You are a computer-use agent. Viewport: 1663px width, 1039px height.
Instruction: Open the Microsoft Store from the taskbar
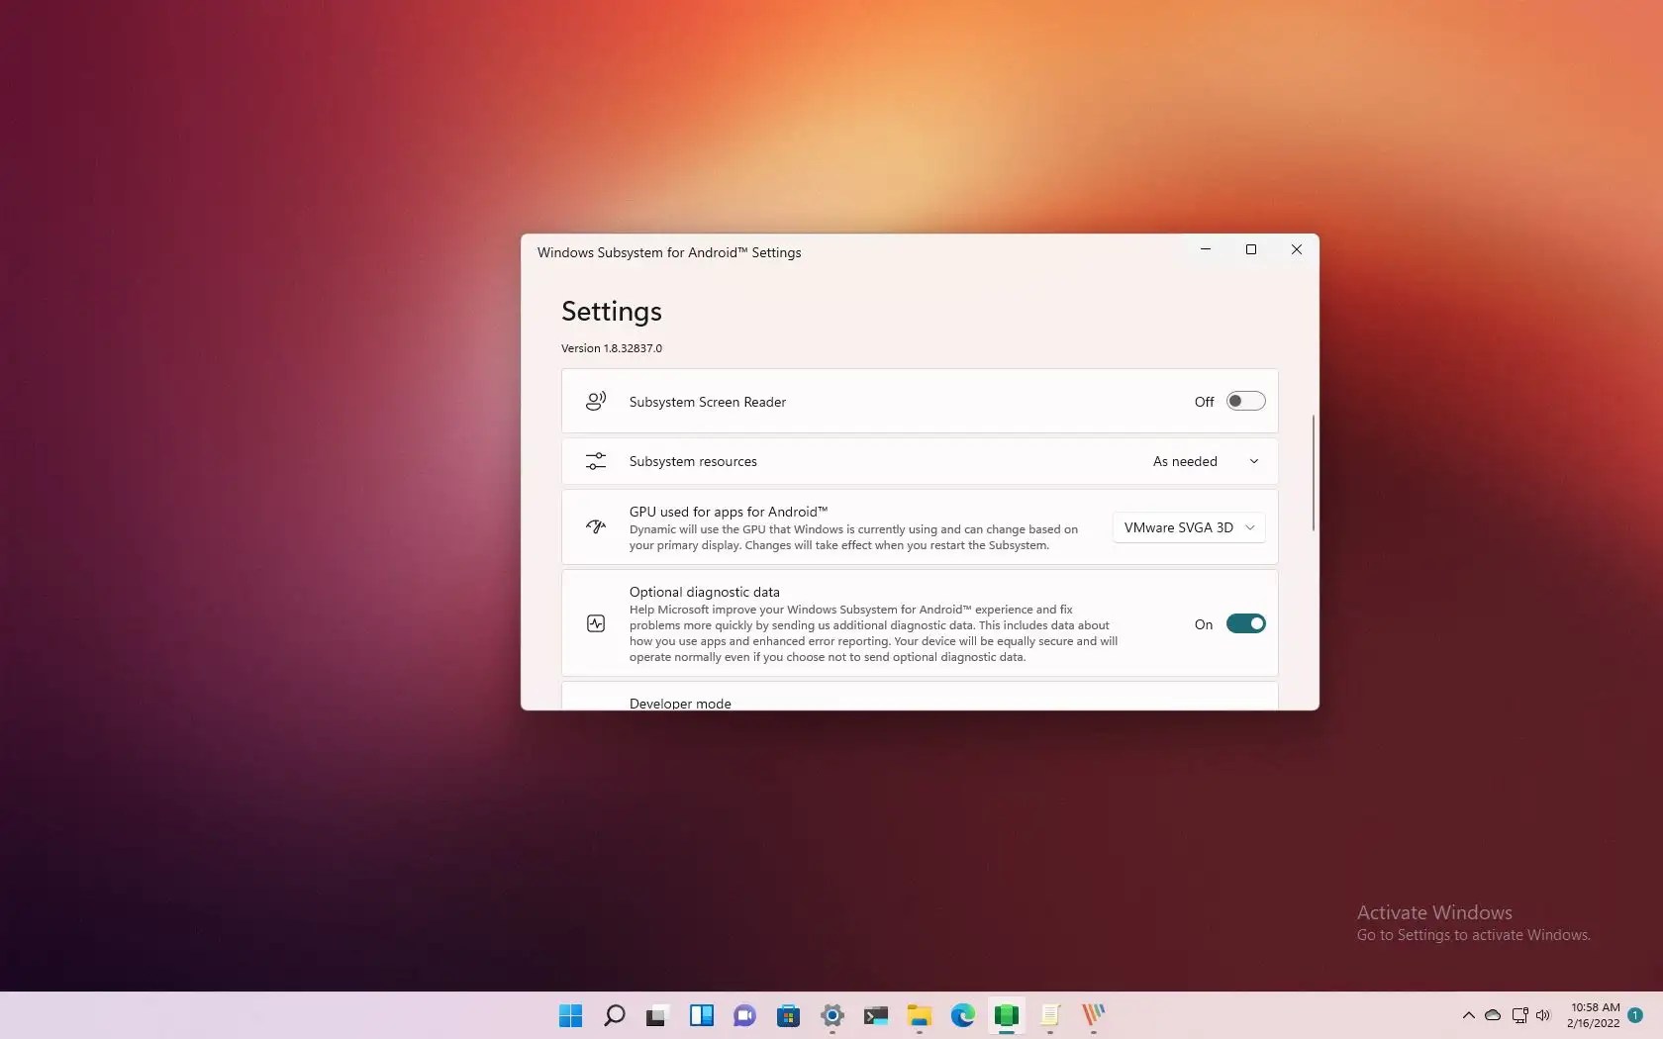pos(788,1016)
